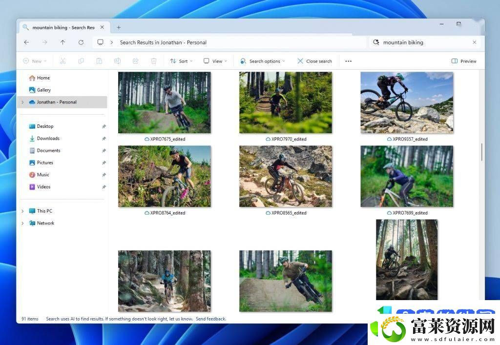Viewport: 500px width, 345px height.
Task: Go back with the back arrow
Action: [26, 42]
